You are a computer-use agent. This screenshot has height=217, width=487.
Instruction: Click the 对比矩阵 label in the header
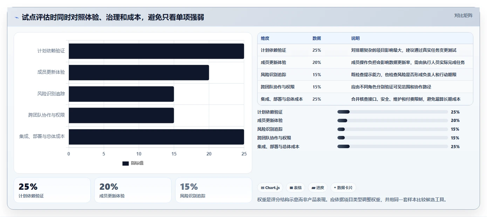tap(463, 15)
